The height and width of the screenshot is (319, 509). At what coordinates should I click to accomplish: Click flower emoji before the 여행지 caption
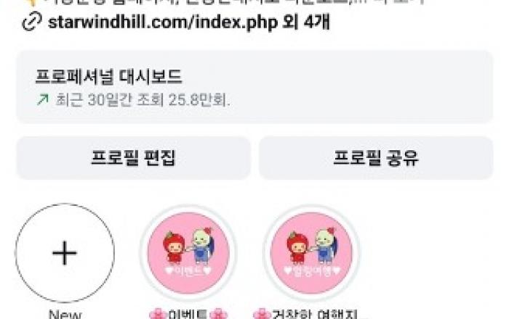point(262,315)
